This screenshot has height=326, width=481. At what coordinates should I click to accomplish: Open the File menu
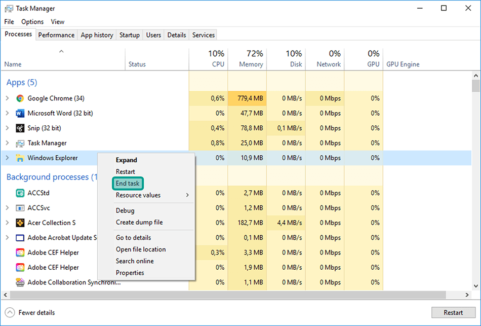tap(9, 22)
